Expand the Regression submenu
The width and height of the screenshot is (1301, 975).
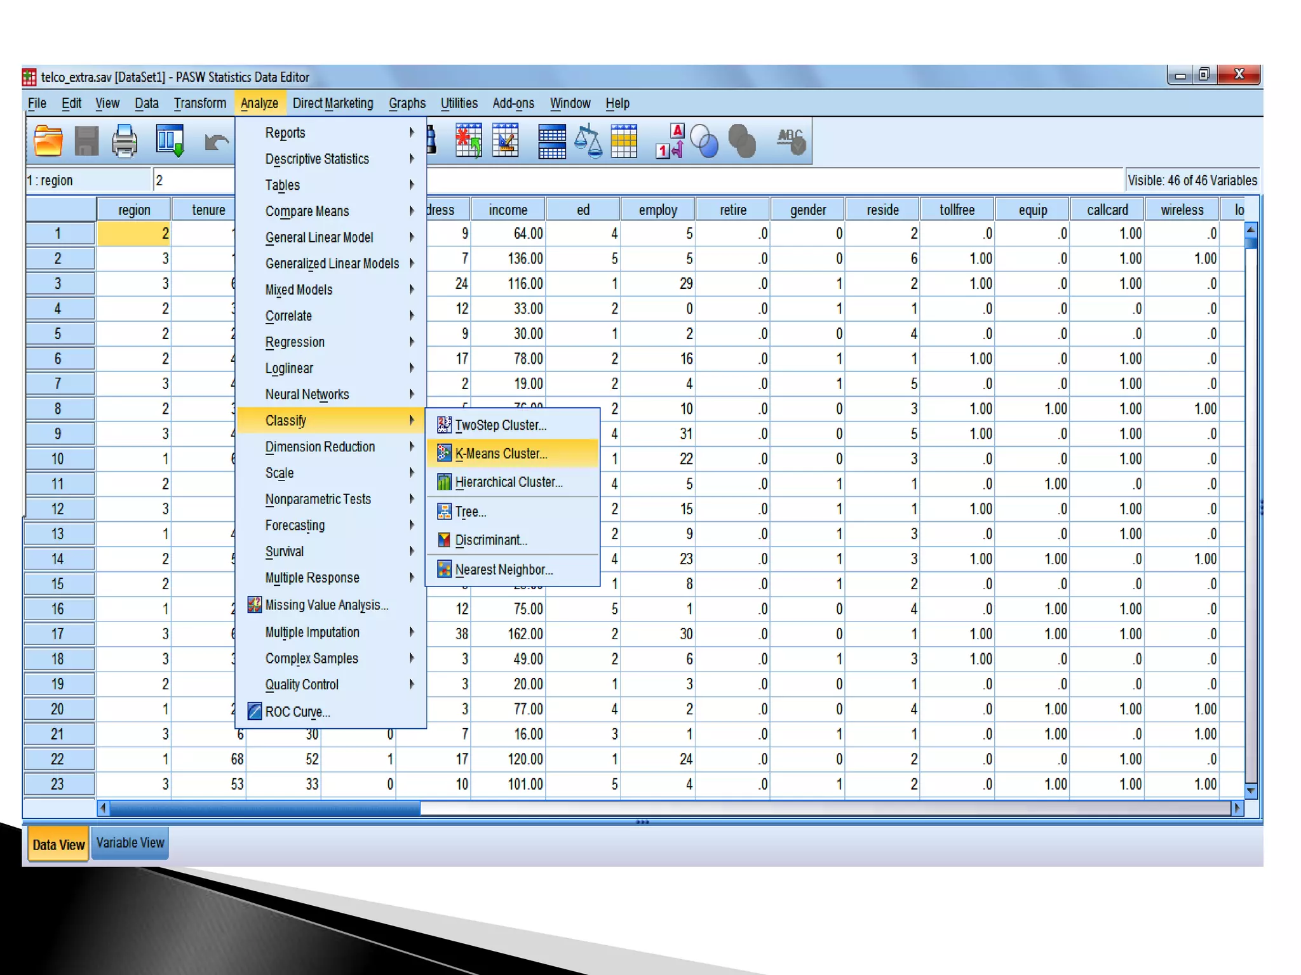coord(295,342)
